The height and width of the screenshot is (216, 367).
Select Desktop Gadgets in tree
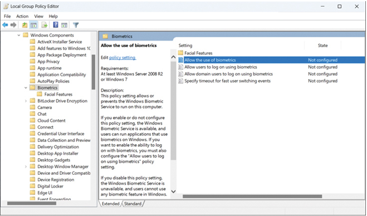point(53,160)
